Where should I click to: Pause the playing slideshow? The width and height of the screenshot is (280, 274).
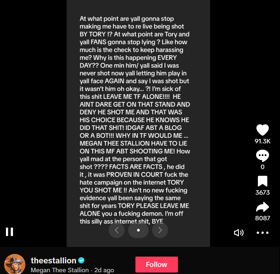(x=9, y=232)
